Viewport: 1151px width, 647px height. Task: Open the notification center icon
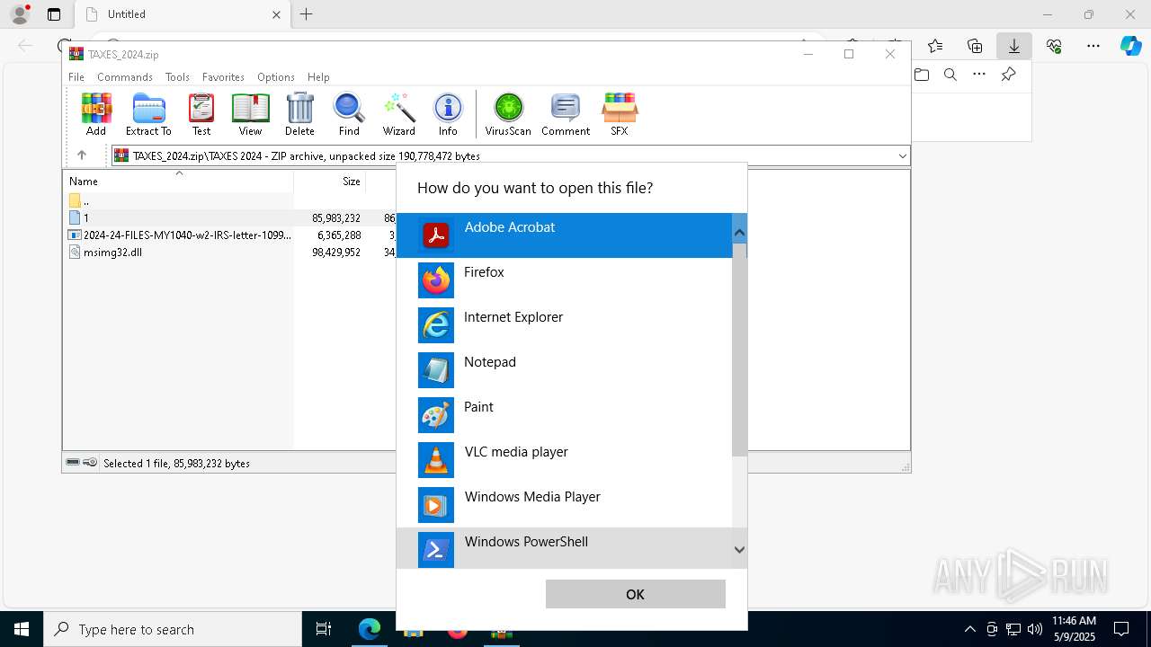[1121, 629]
